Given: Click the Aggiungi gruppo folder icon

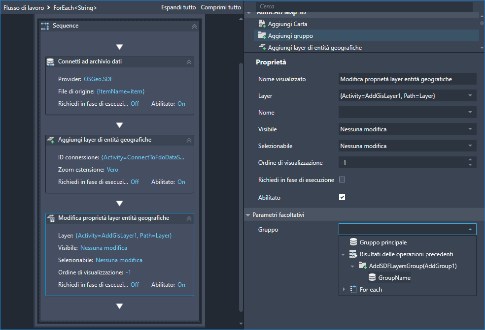Looking at the screenshot, I should (262, 35).
